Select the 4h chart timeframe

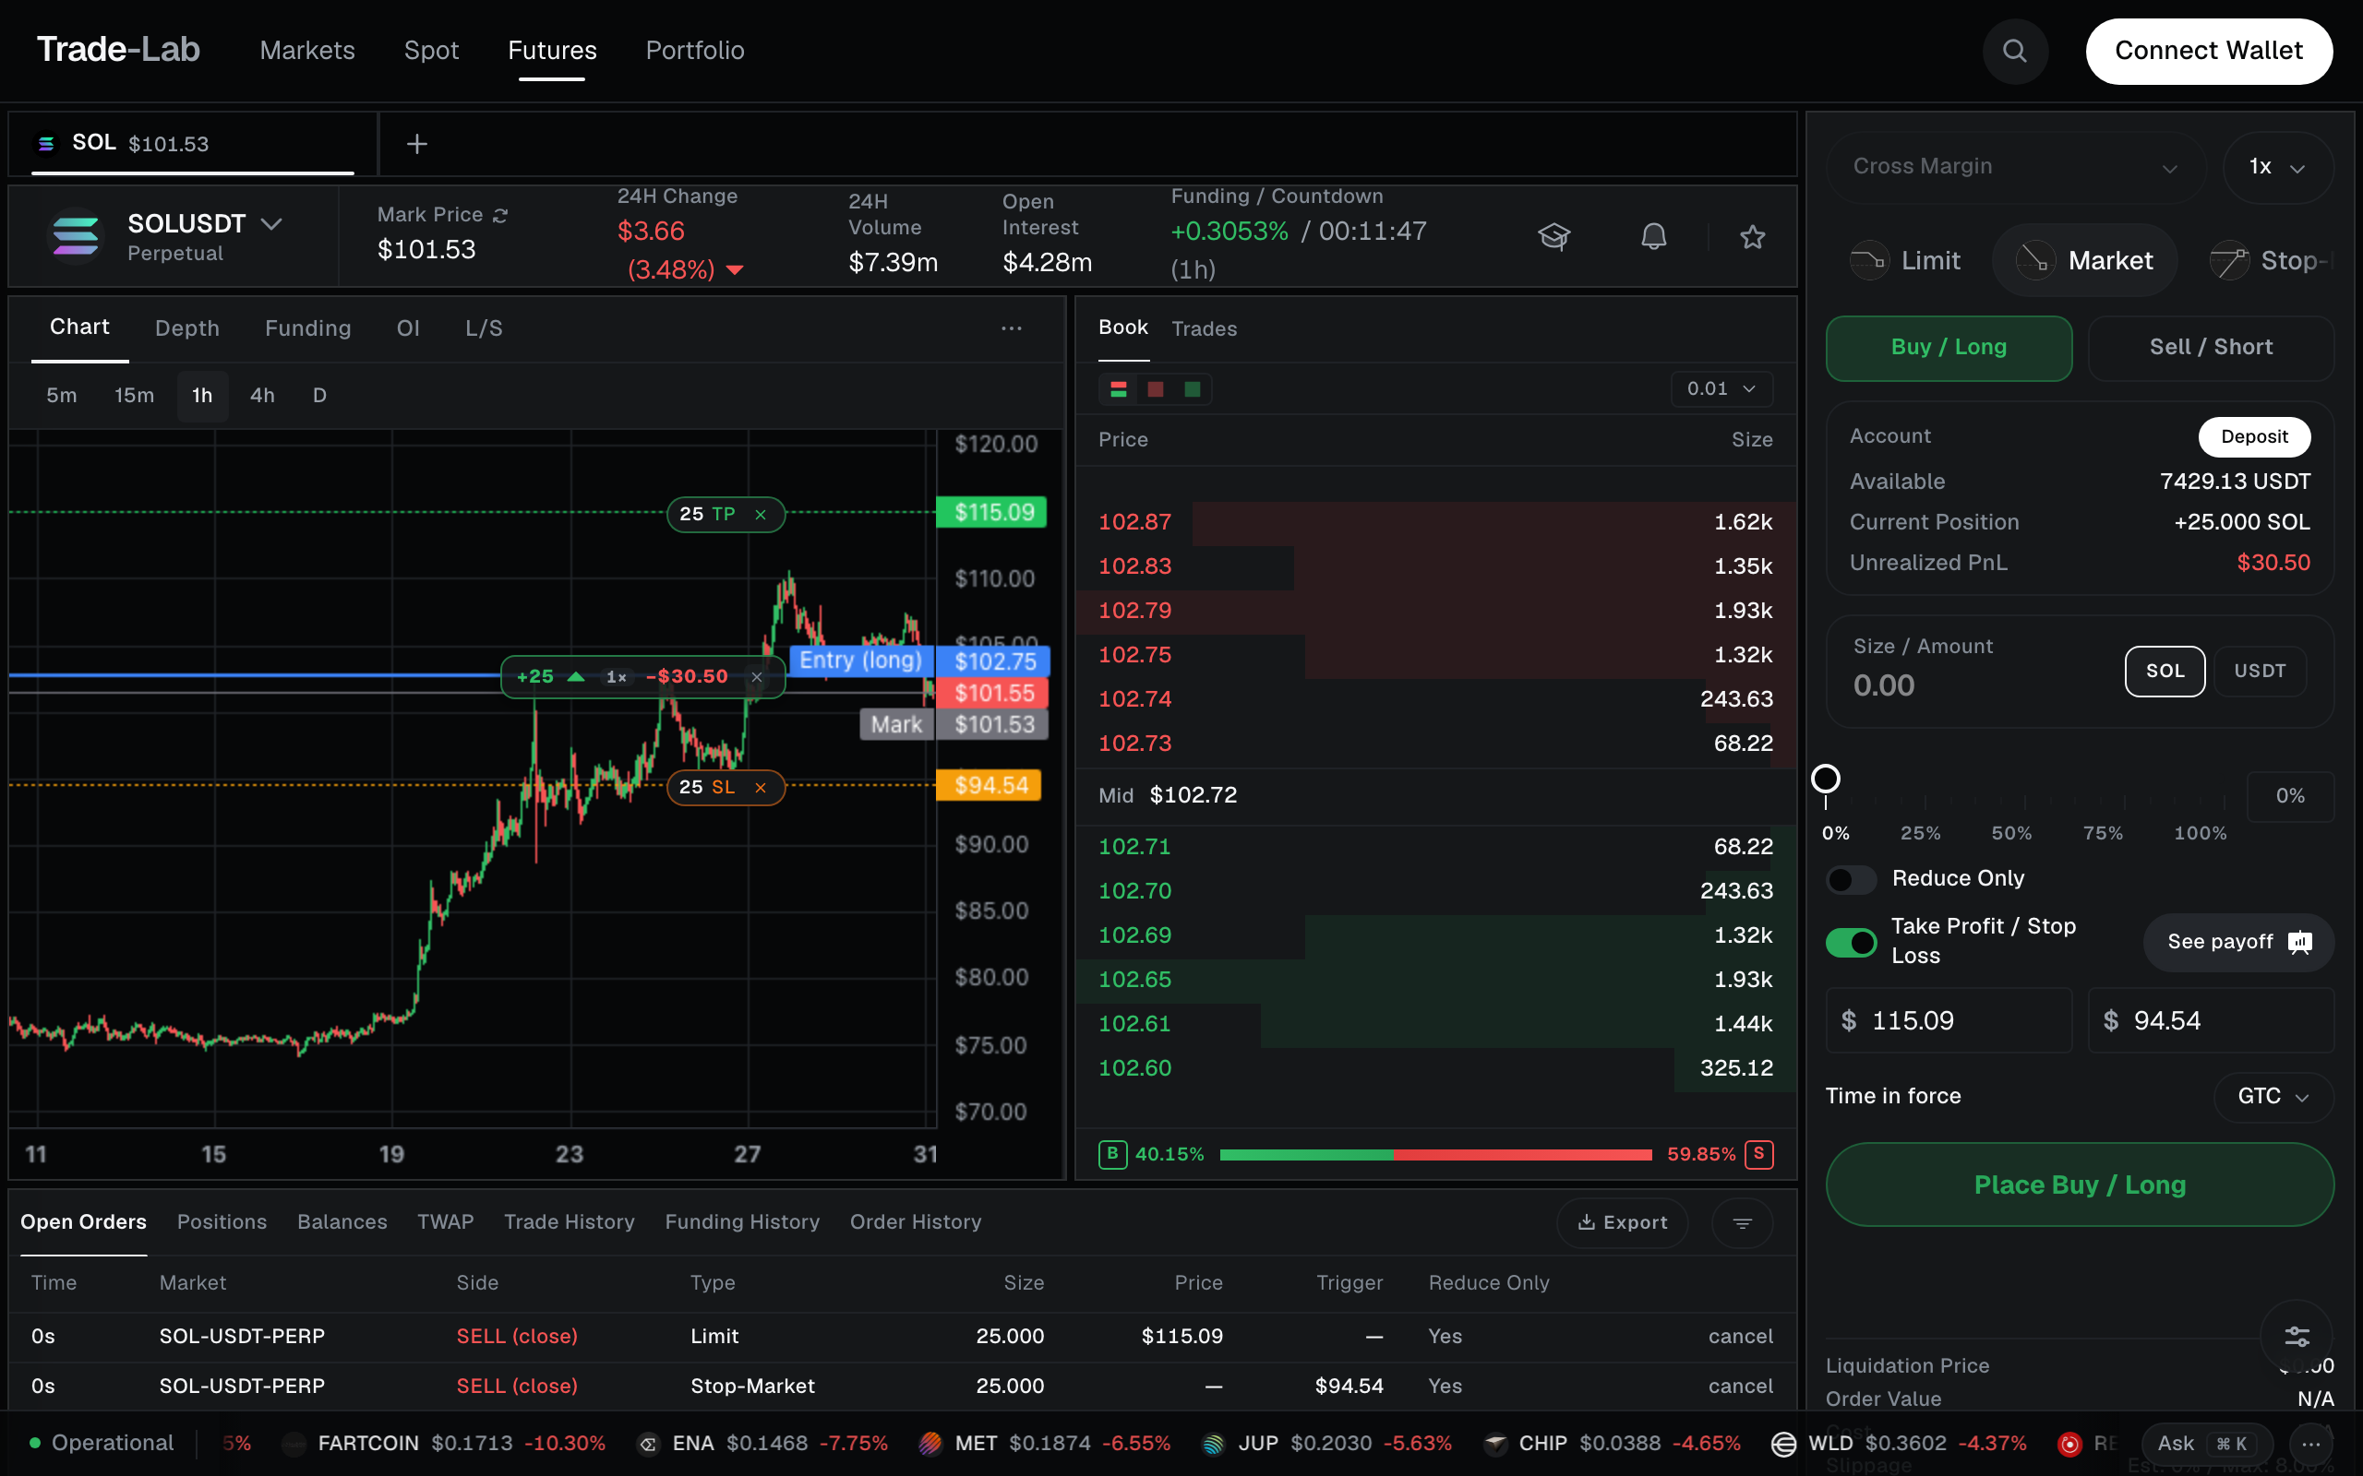[262, 396]
